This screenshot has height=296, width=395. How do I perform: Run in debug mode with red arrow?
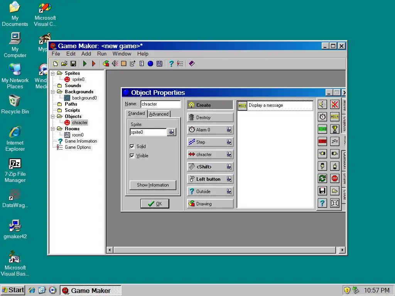pyautogui.click(x=94, y=64)
